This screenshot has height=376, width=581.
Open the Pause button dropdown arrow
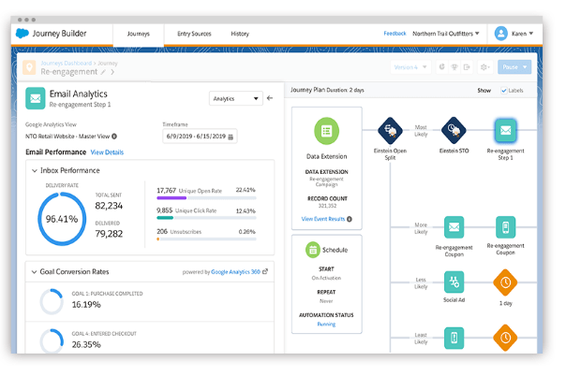coord(525,67)
